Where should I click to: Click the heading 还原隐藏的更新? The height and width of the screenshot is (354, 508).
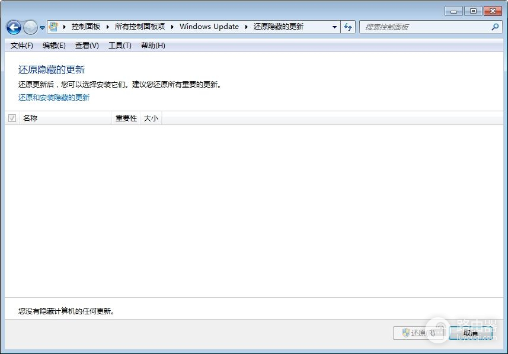(x=52, y=70)
